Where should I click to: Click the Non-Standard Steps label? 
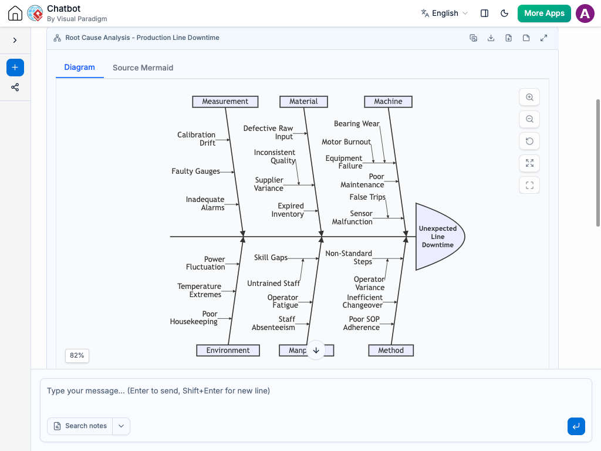349,258
